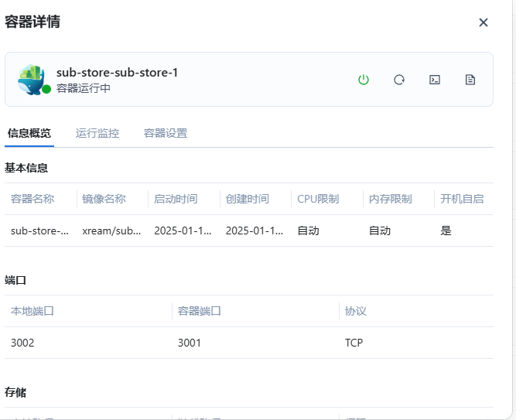Click the image name cell xream/sub...
The height and width of the screenshot is (420, 516).
click(111, 230)
